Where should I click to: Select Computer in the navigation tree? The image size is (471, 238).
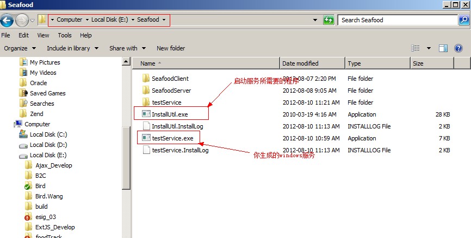(37, 124)
